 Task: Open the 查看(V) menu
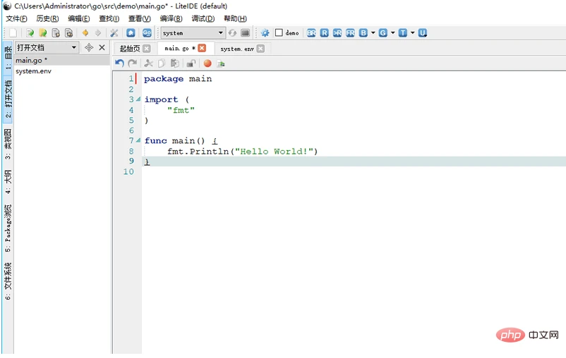(x=139, y=18)
